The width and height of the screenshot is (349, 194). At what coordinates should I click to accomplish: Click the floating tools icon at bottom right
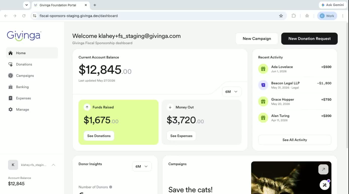(325, 185)
